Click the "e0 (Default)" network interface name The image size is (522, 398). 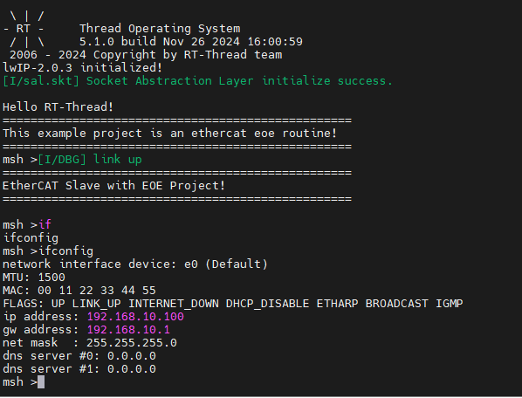(226, 264)
